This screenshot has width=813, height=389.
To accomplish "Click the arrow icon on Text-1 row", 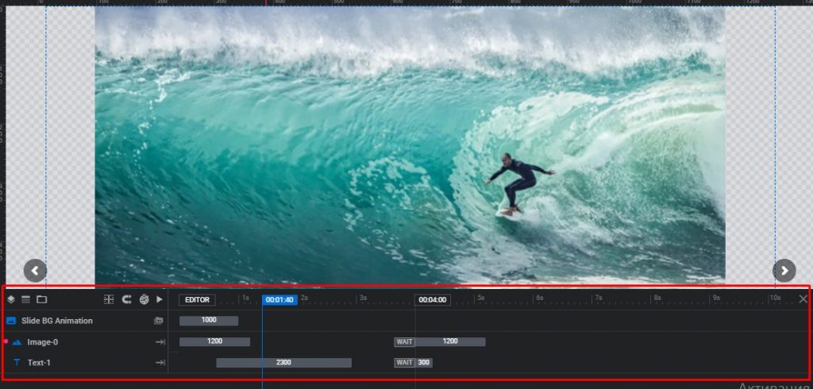I will click(160, 363).
